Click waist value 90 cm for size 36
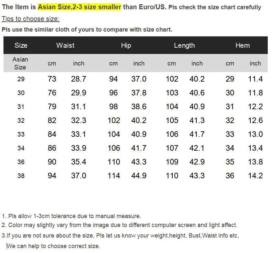Viewport: 276px width, 253px height. pyautogui.click(x=52, y=162)
